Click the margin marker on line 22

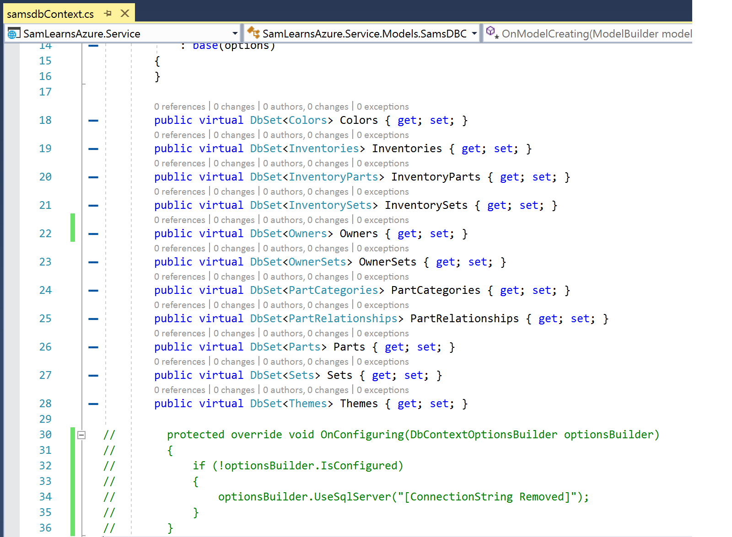point(93,234)
